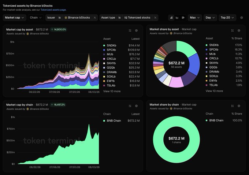Open the Top 20 dropdown
Image resolution: width=249 pixels, height=175 pixels.
(x=227, y=18)
